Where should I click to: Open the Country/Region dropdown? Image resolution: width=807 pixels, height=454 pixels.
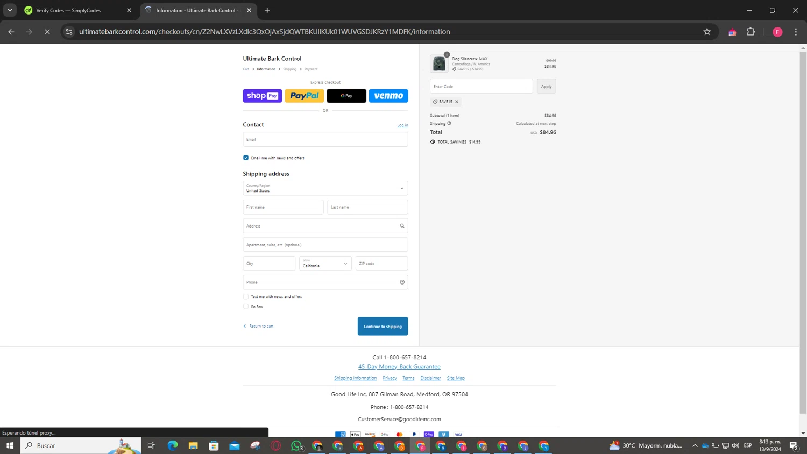(x=325, y=188)
